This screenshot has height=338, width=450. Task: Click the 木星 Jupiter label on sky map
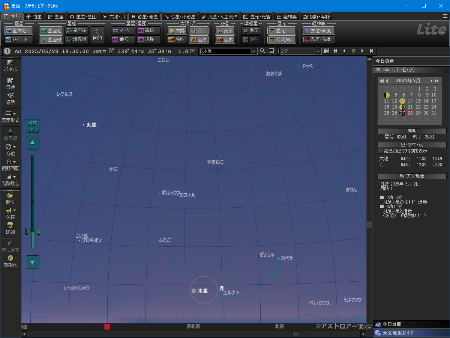(203, 291)
